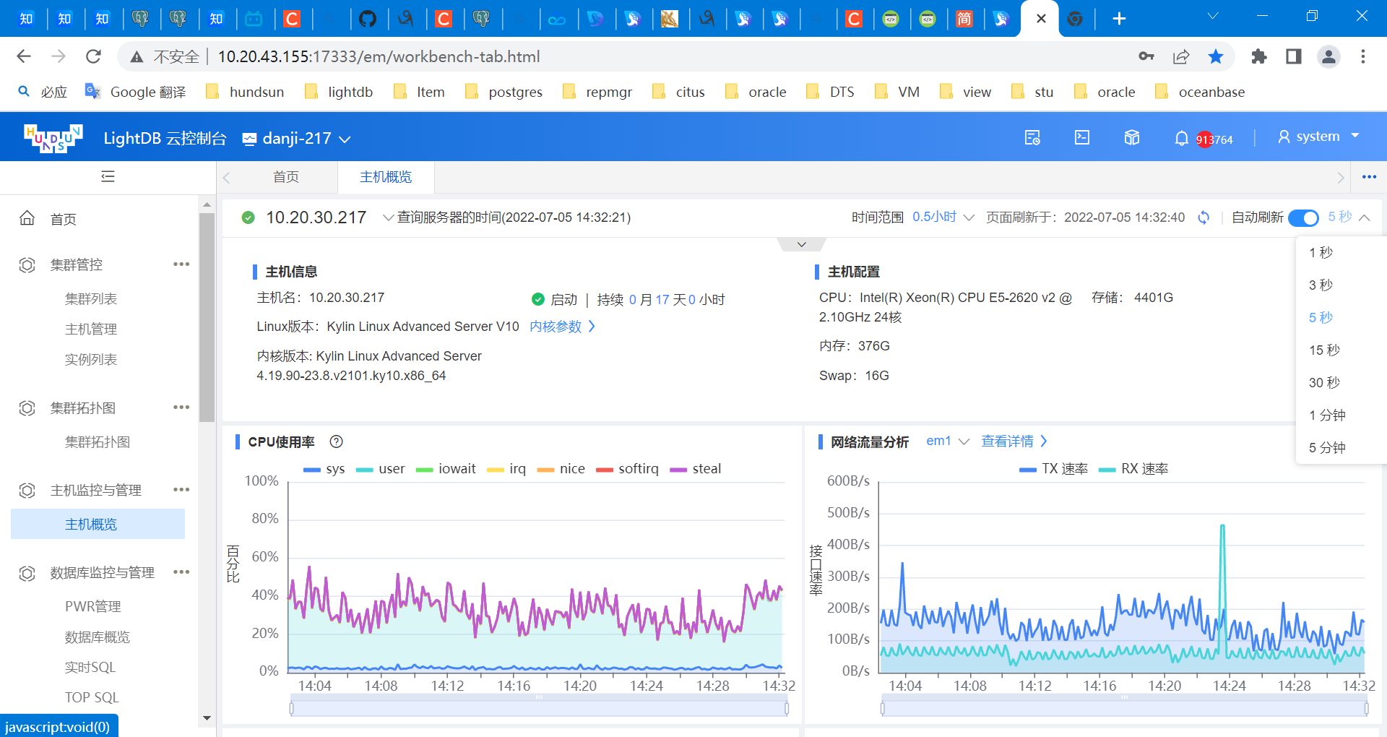Viewport: 1387px width, 737px height.
Task: Open em1 network interface dropdown
Action: tap(947, 441)
